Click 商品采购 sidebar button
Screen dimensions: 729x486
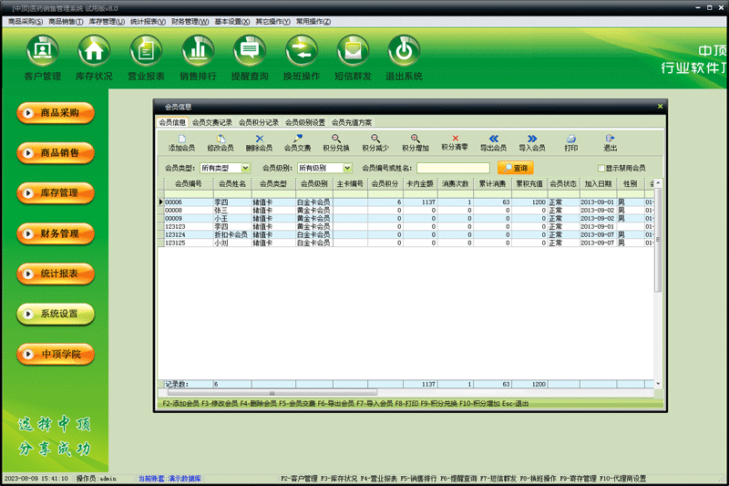pos(56,113)
